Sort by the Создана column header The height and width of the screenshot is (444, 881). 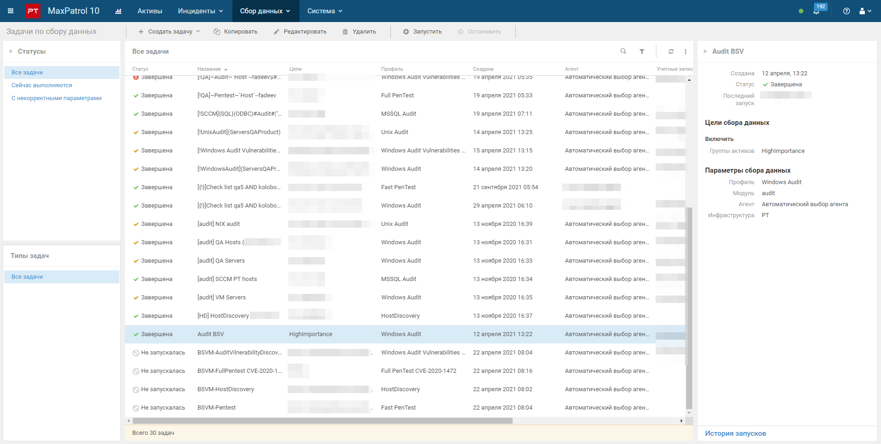click(x=483, y=69)
